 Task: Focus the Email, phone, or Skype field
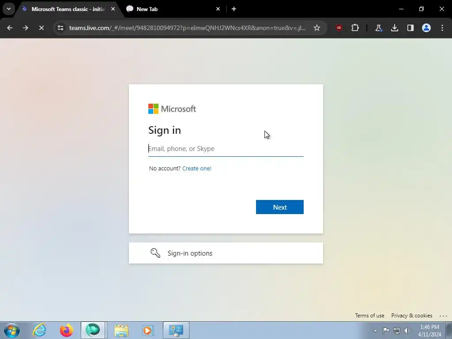226,149
